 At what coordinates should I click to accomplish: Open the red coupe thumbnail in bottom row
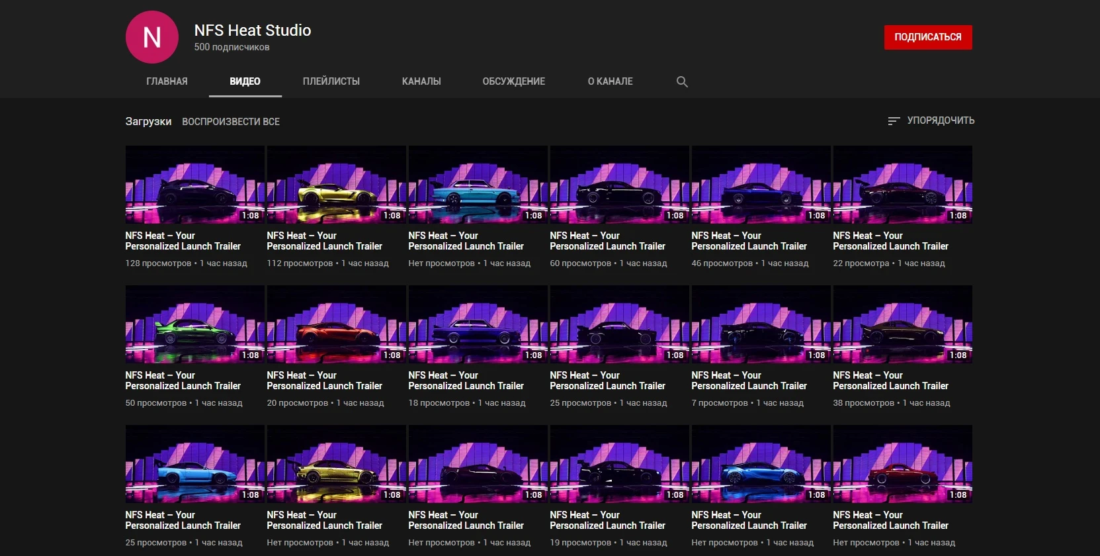coord(903,464)
